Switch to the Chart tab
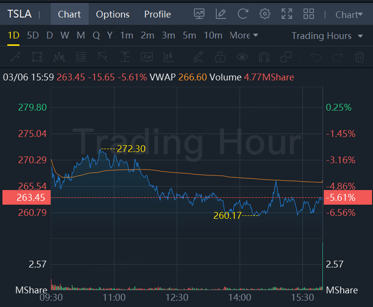The height and width of the screenshot is (307, 373). (x=70, y=14)
